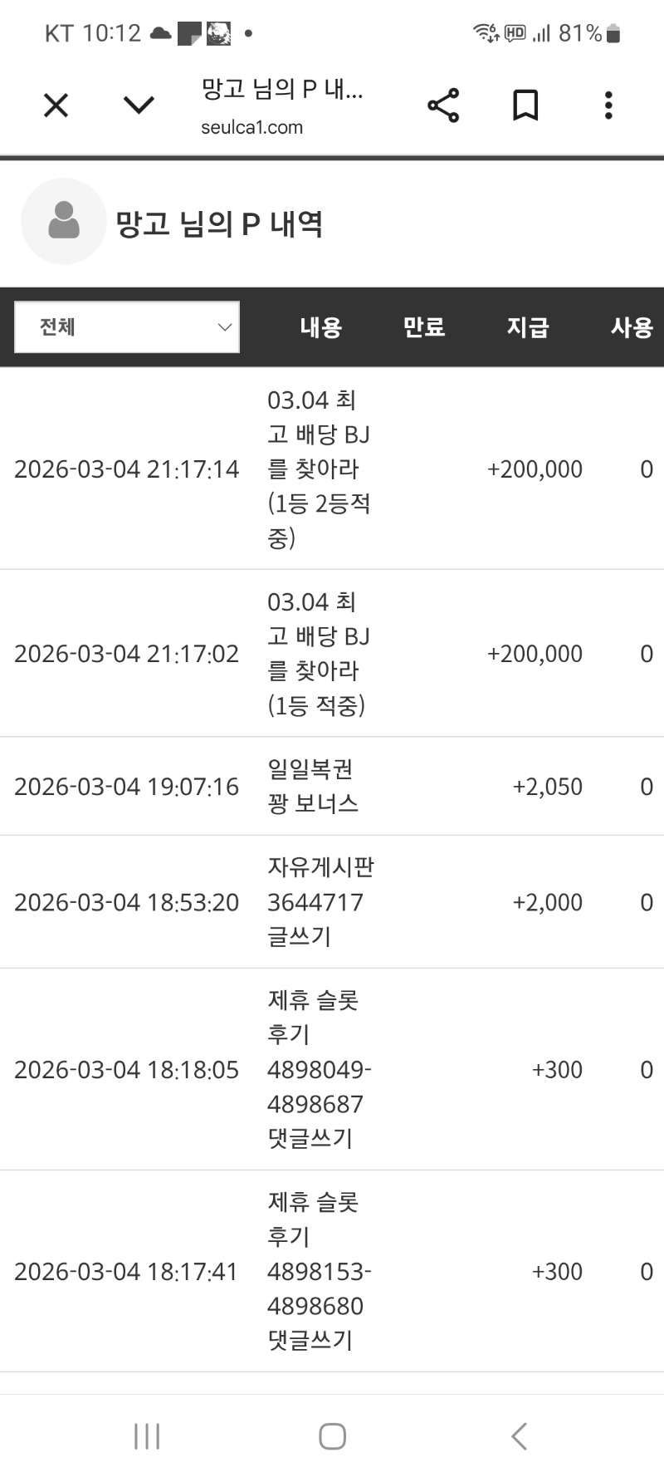Expand the downward chevron next to title
Image resolution: width=664 pixels, height=1477 pixels.
pos(139,105)
